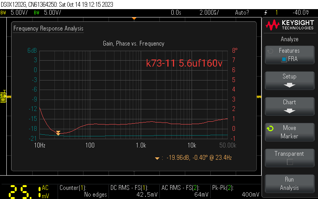Click the orange trigger position marker at top
This screenshot has width=318, height=199.
134,19
